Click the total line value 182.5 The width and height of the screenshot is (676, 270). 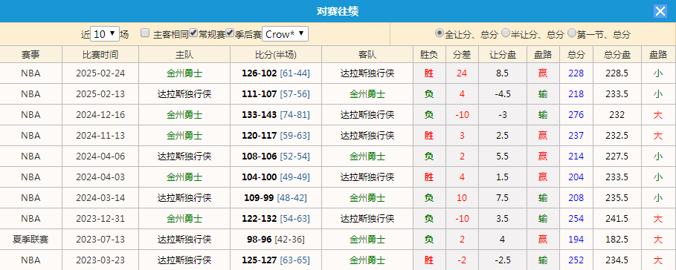pos(617,239)
